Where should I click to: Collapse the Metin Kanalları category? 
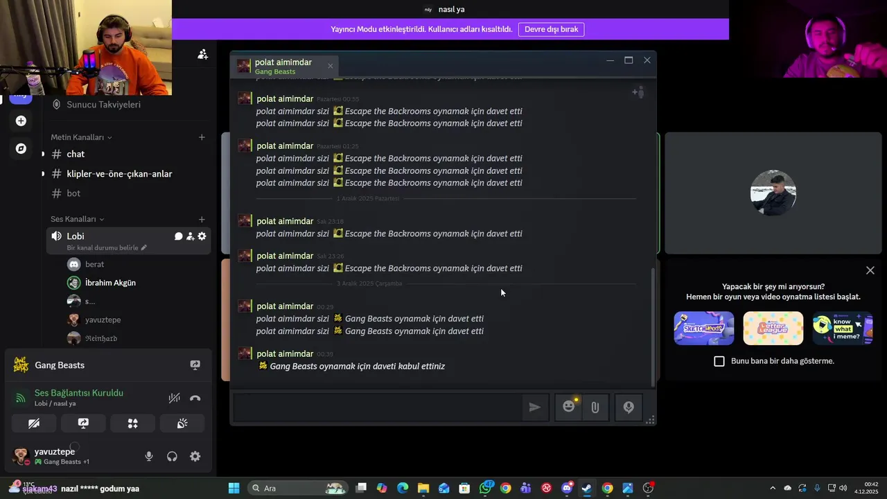tap(80, 137)
